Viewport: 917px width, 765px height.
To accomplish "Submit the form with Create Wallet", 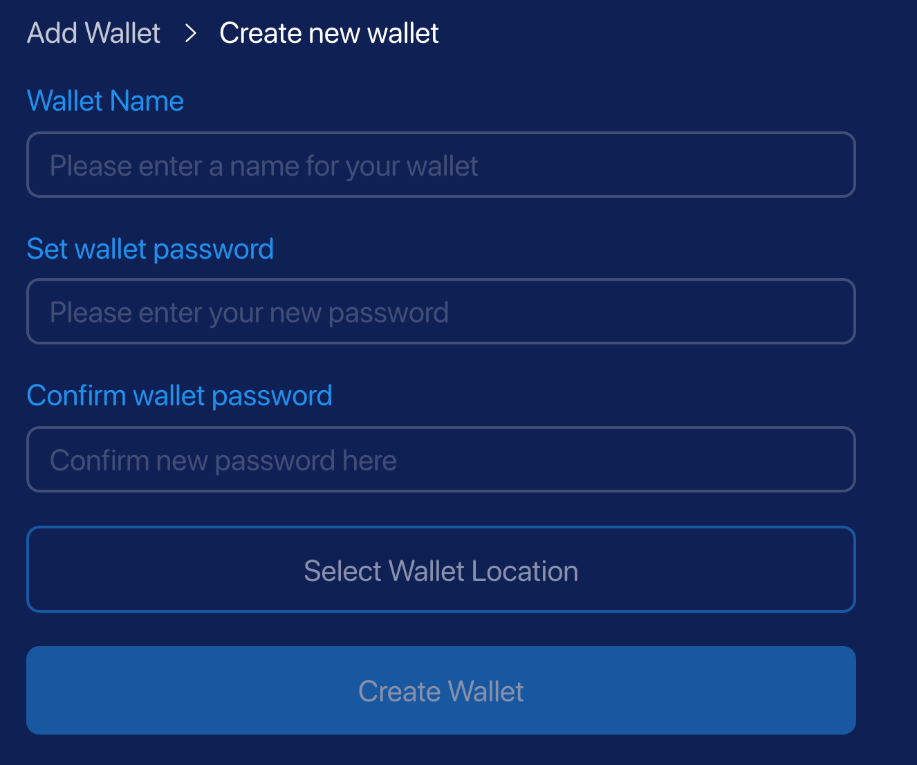I will [441, 690].
